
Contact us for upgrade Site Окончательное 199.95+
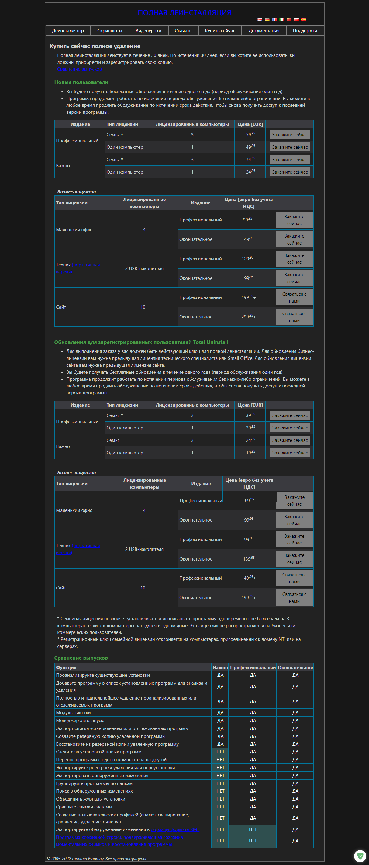click(x=294, y=598)
